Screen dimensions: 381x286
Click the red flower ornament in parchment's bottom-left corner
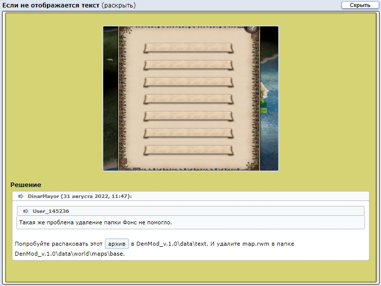124,162
